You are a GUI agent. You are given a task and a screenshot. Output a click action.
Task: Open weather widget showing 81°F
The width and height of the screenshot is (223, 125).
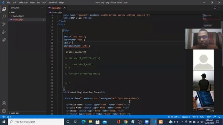pyautogui.click(x=174, y=122)
